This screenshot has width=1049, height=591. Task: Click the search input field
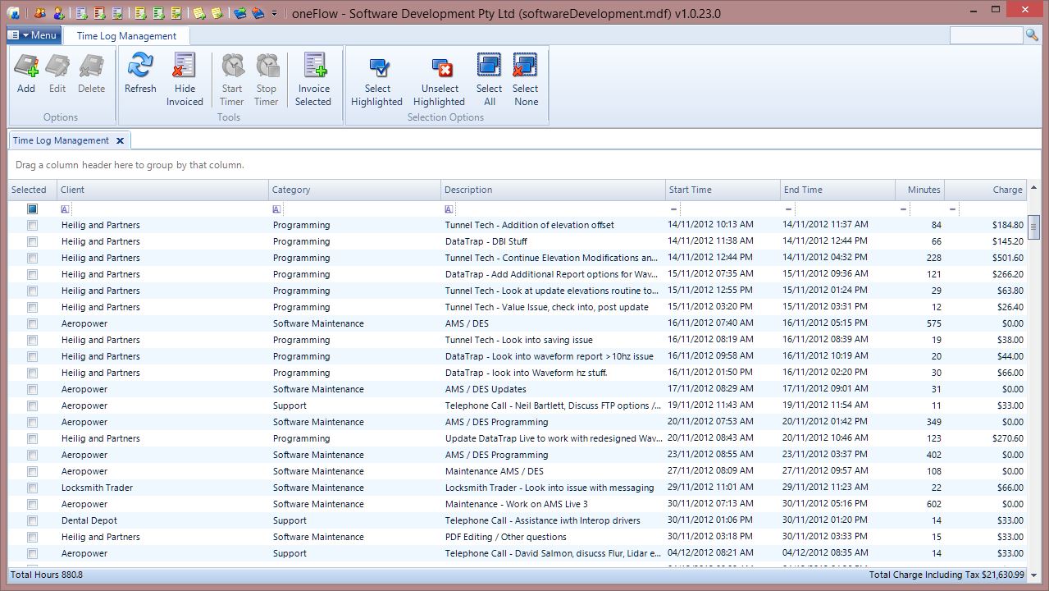(x=986, y=35)
